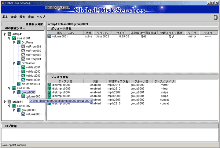Image resolution: width=220 pixels, height=148 pixels.
Task: Select class0002 icon under arteip44
Action: (x=14, y=106)
